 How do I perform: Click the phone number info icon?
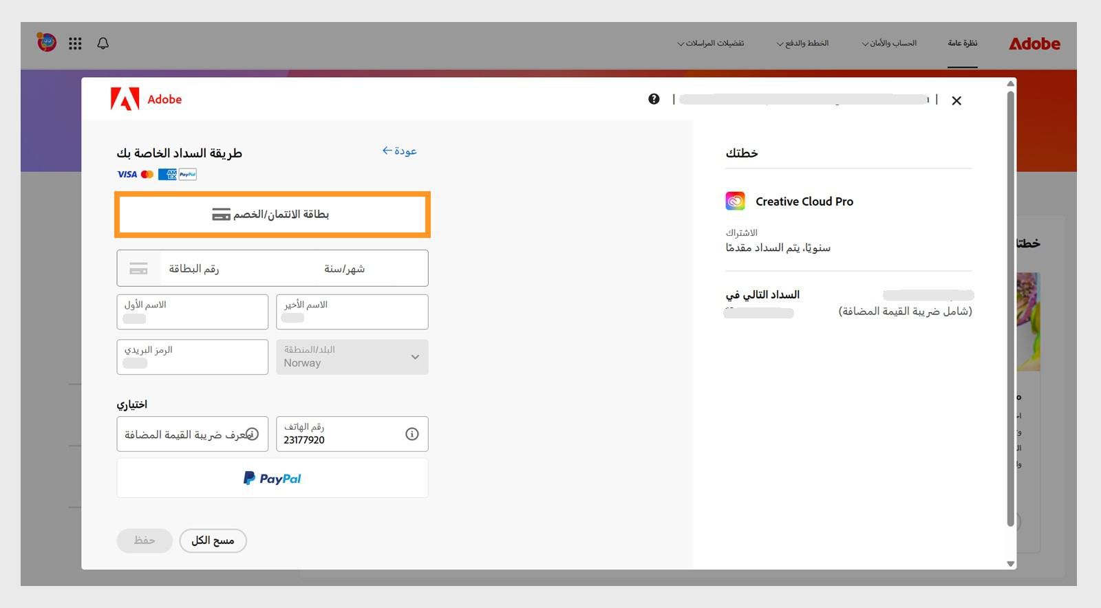point(411,434)
